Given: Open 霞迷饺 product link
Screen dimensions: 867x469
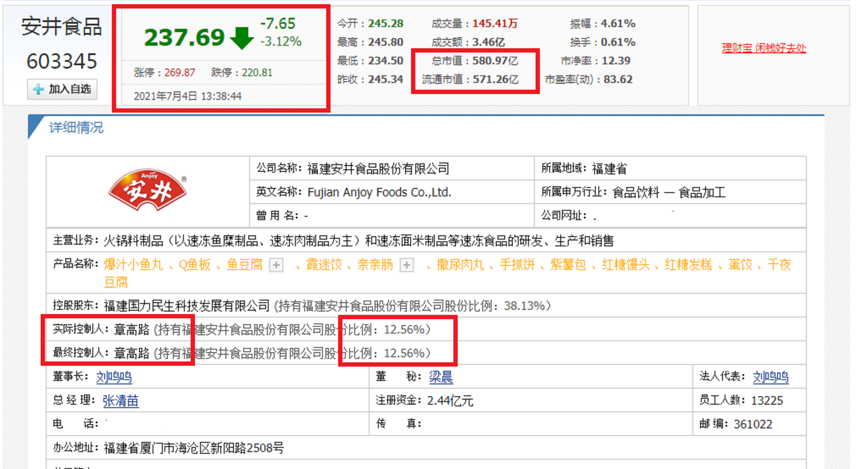Looking at the screenshot, I should pos(324,265).
